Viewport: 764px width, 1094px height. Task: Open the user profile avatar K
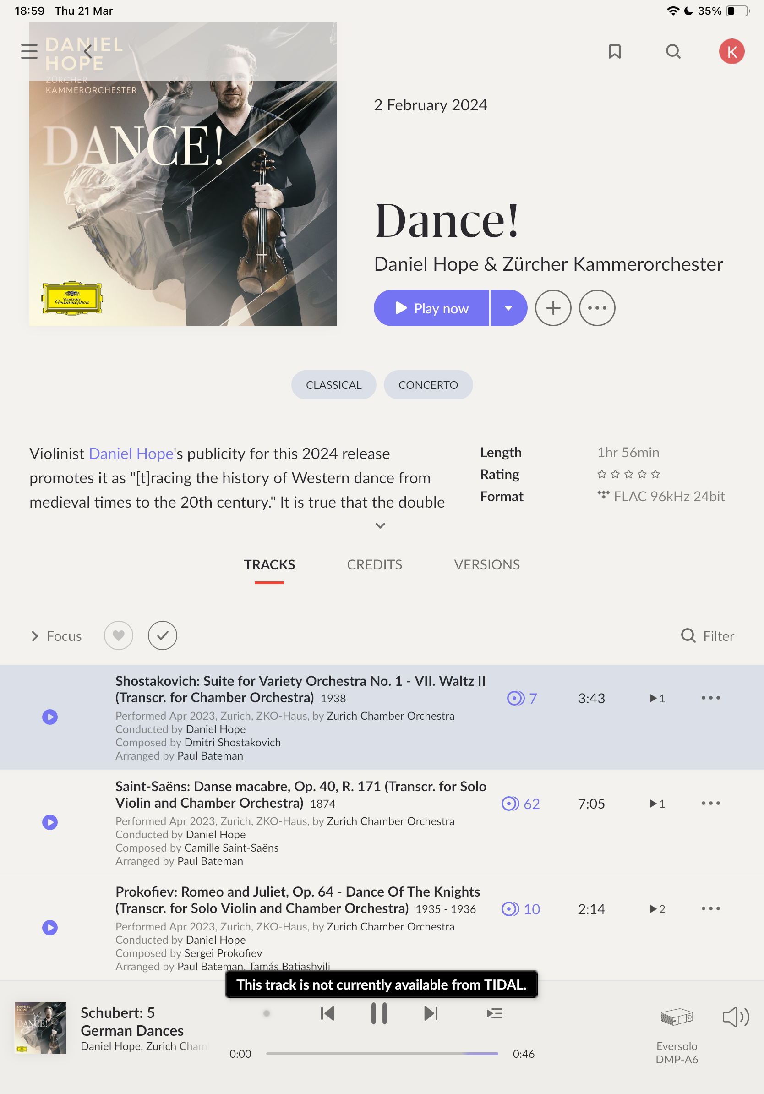(x=731, y=51)
